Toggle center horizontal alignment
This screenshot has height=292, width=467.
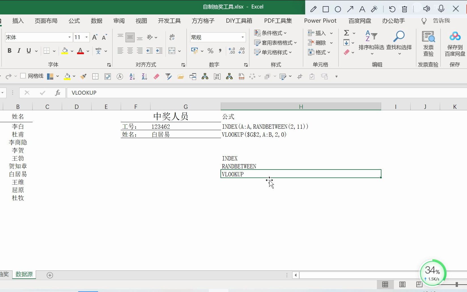130,51
